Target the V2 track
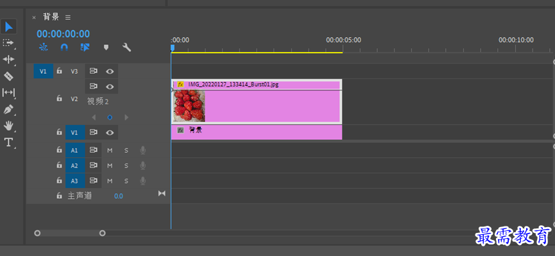The image size is (555, 256). tap(74, 99)
